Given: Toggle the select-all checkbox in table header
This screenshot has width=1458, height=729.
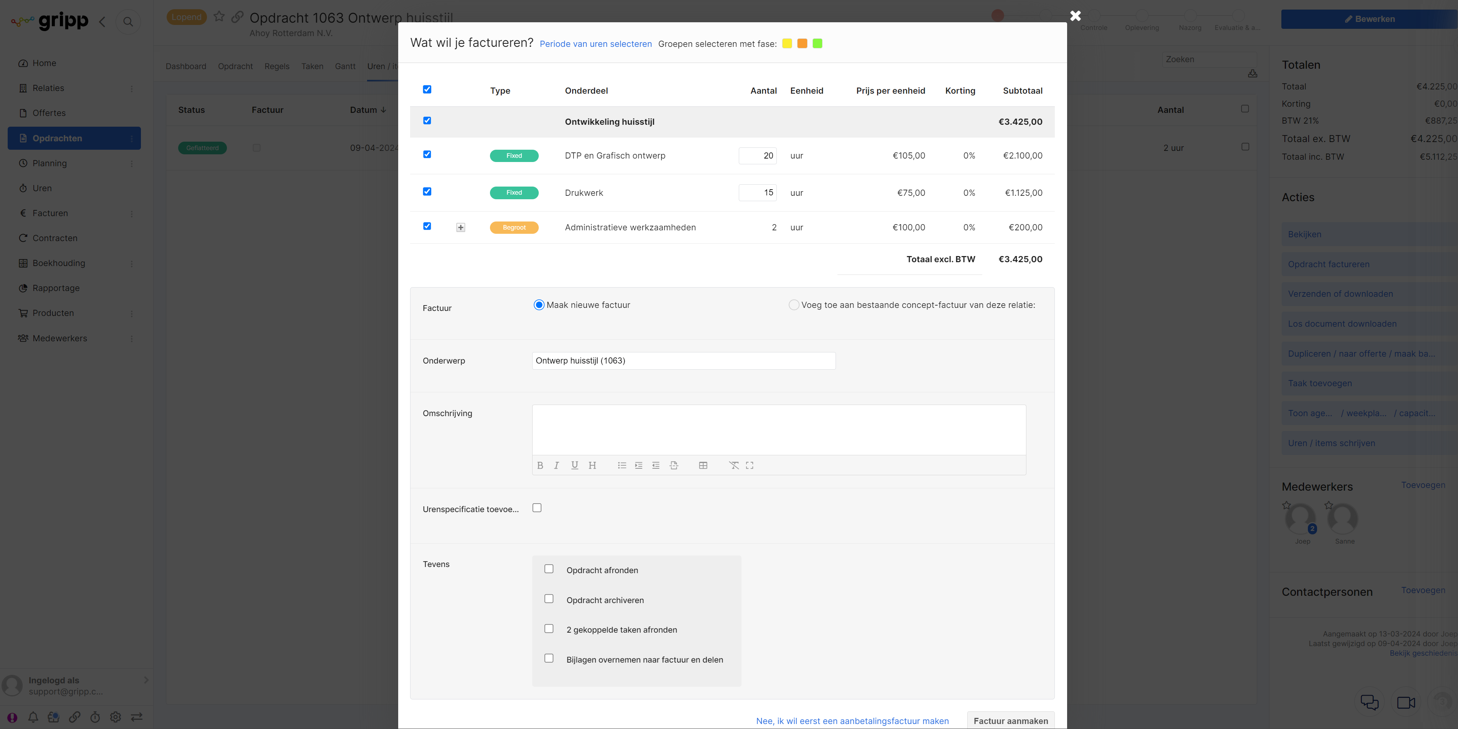Looking at the screenshot, I should click(427, 89).
